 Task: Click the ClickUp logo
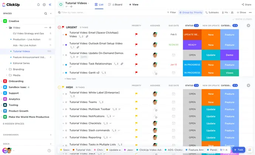click(x=11, y=5)
